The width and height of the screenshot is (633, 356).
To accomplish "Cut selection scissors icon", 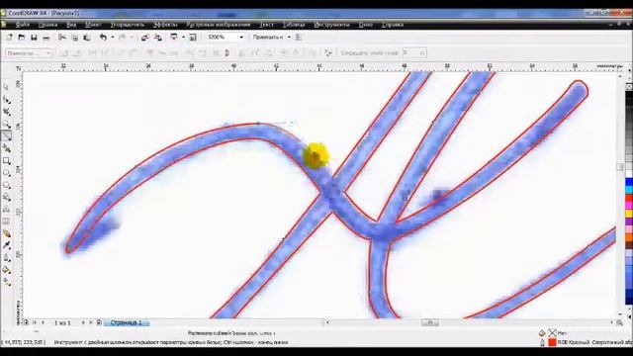I will [x=61, y=38].
